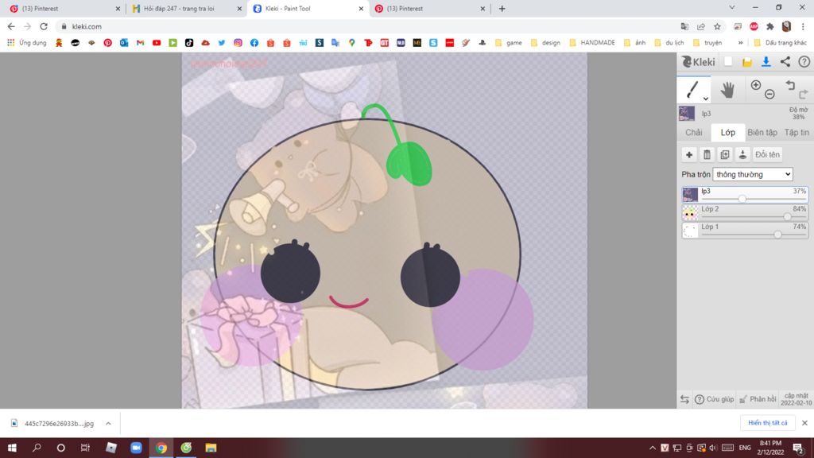Open the Pha trộn blend mode dropdown
Screen dimensions: 814x458
(753, 174)
